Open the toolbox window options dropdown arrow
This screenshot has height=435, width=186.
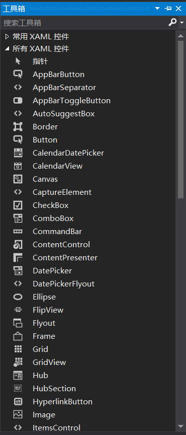coord(157,9)
